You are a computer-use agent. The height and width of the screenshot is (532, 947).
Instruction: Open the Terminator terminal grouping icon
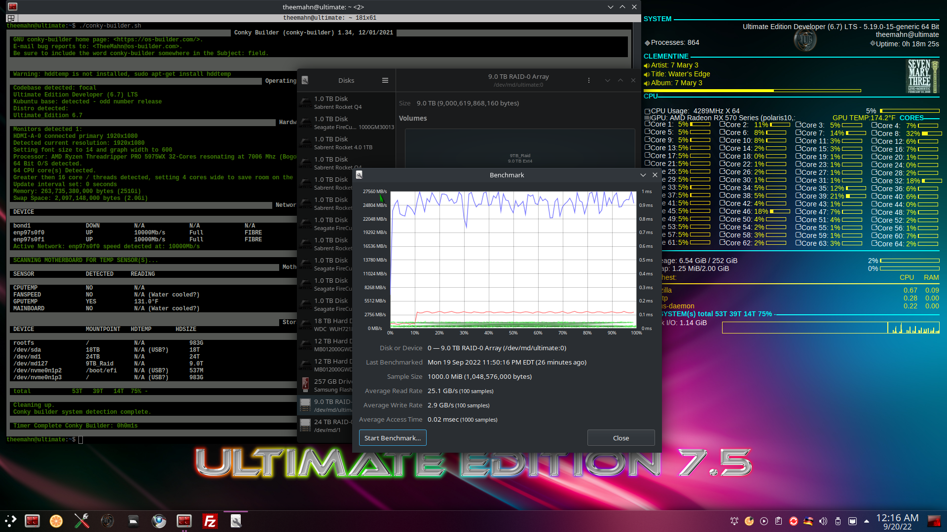click(11, 18)
